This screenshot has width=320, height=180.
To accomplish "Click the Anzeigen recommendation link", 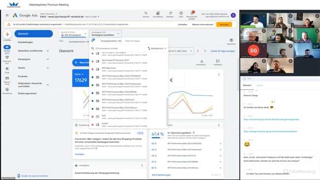I will click(79, 154).
